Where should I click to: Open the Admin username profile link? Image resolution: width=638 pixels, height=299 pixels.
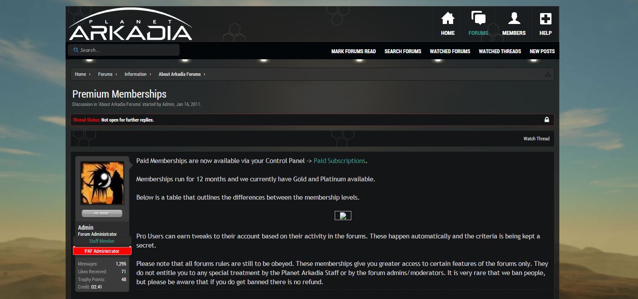click(x=86, y=228)
